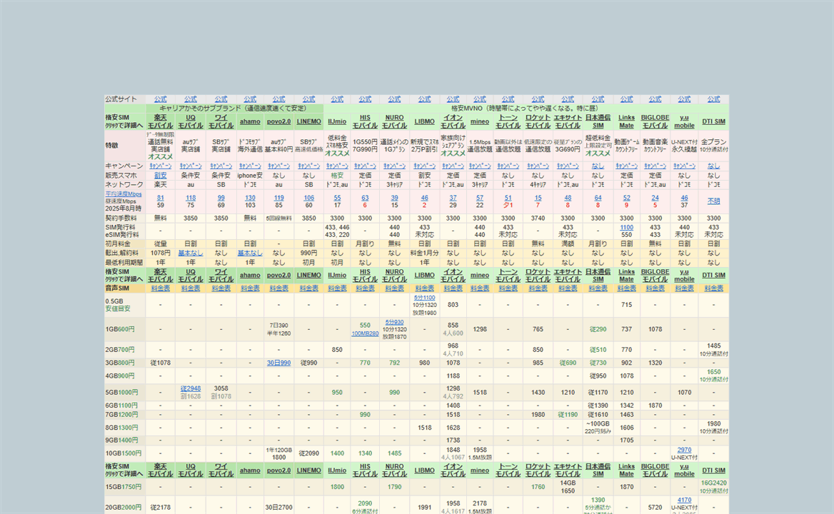
Task: Click the speed value 130 for ahamo
Action: [250, 198]
